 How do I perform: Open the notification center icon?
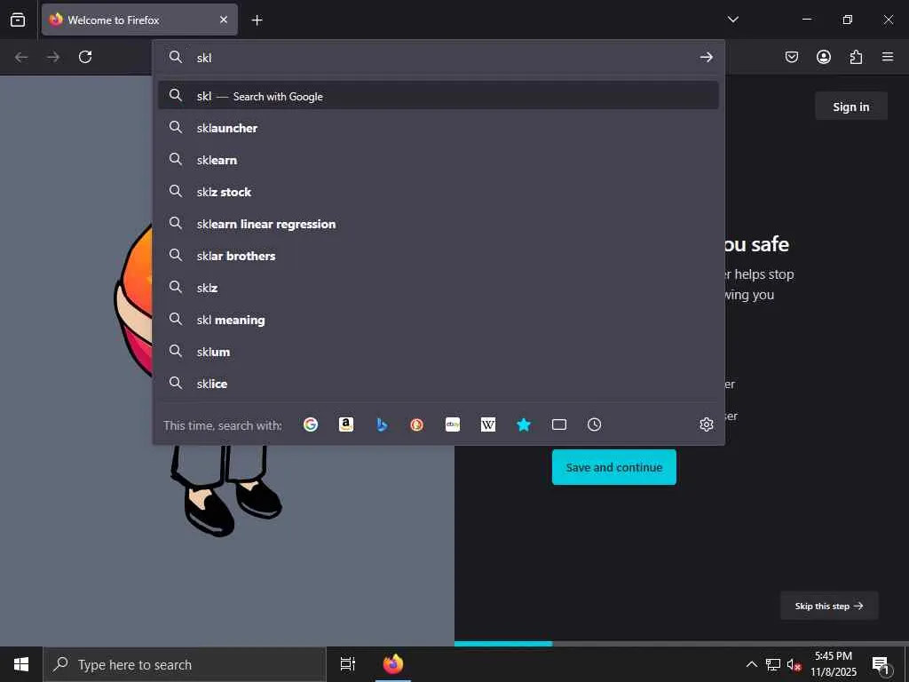(881, 664)
